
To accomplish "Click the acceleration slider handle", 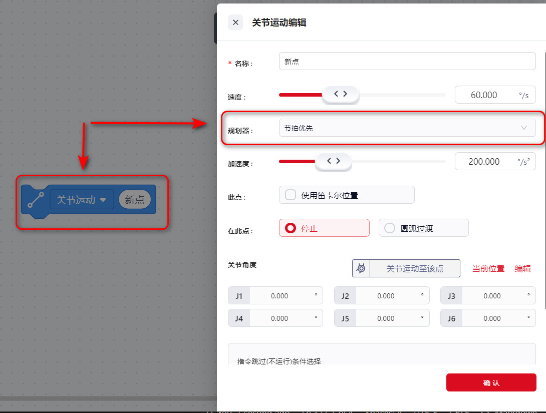I will pyautogui.click(x=333, y=161).
